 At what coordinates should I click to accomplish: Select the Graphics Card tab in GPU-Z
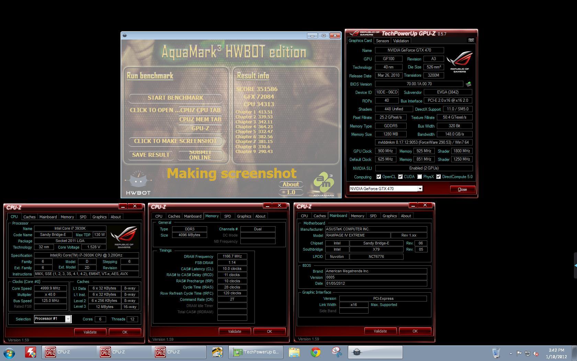(360, 41)
